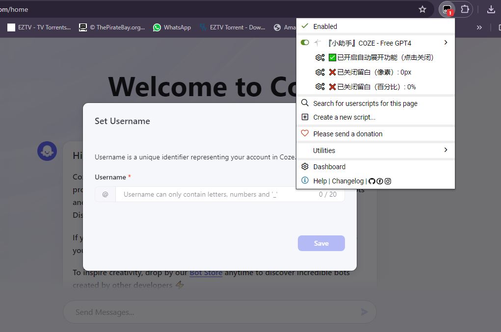Screen dimensions: 501x332
Task: Open Tampermonkey's GitHub icon link
Action: coord(372,181)
